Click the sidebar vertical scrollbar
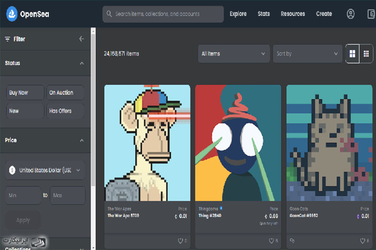The height and width of the screenshot is (250, 376). pos(93,110)
